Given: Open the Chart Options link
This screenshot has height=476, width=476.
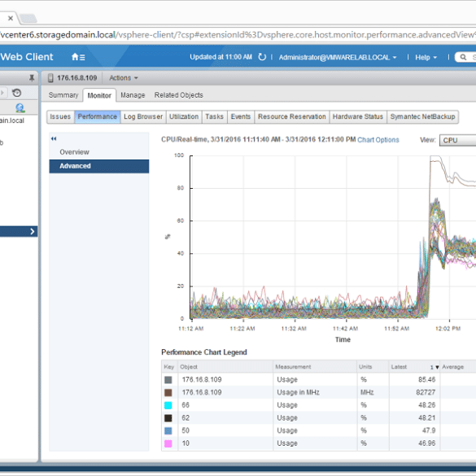Looking at the screenshot, I should point(378,140).
